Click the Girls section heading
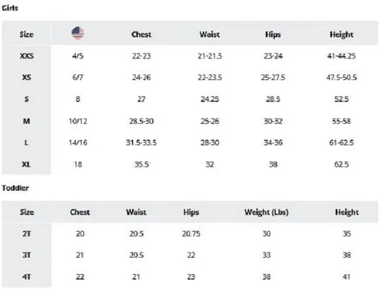 (10, 8)
